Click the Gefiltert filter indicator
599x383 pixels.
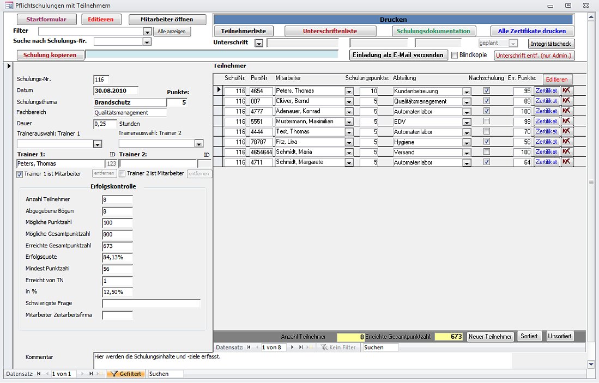126,374
